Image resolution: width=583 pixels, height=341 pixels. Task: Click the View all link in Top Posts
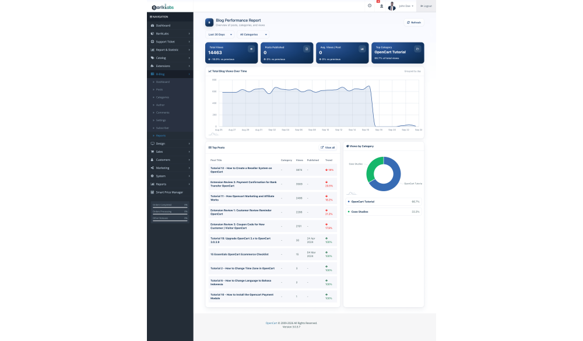328,147
